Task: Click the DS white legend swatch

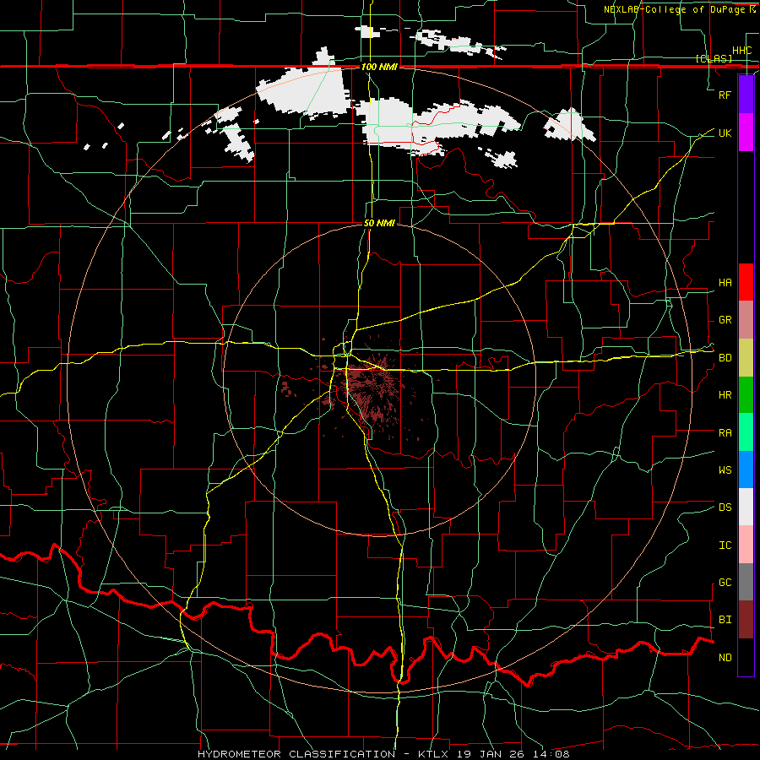Action: 746,507
